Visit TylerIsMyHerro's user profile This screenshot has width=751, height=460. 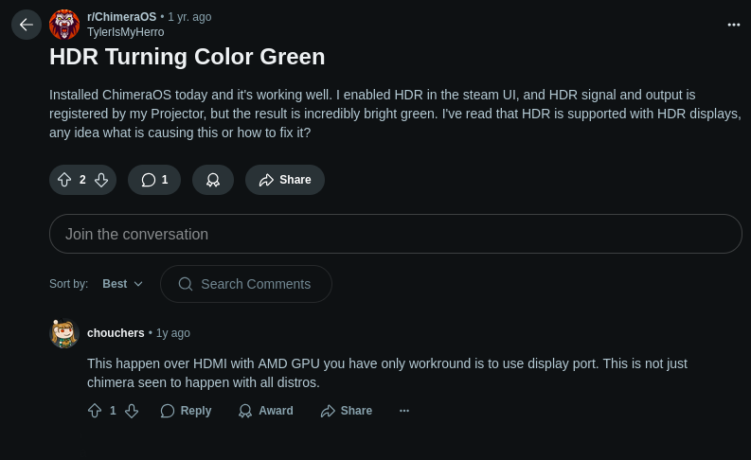[x=126, y=32]
